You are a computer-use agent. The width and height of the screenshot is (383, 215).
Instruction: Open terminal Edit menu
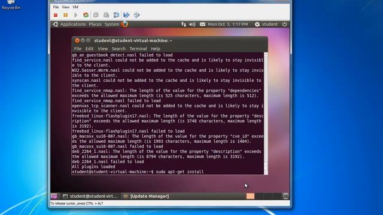pos(89,49)
